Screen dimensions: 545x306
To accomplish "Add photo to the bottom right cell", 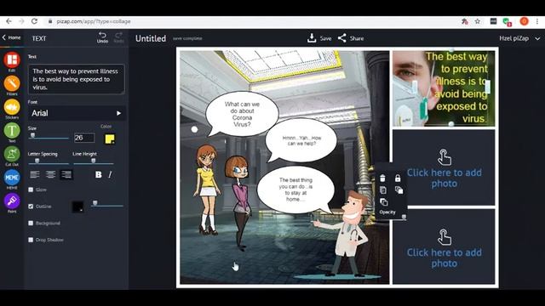I will click(x=444, y=246).
